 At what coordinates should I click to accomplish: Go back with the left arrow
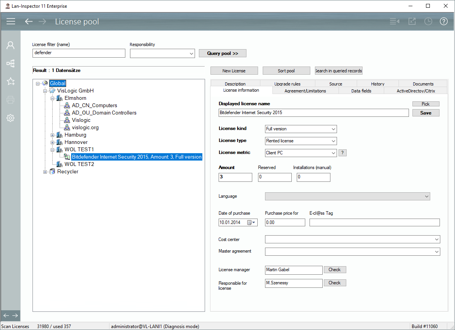pos(29,22)
